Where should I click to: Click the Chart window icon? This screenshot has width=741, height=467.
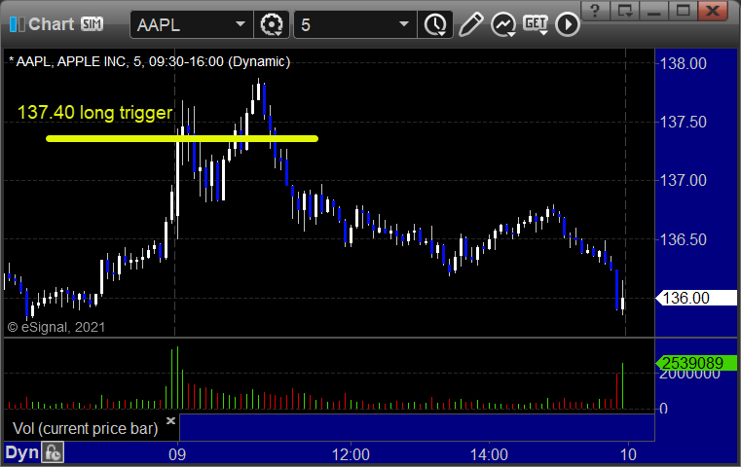coord(17,24)
